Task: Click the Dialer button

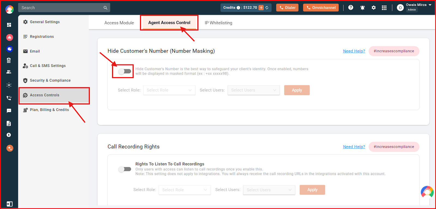Action: click(287, 8)
